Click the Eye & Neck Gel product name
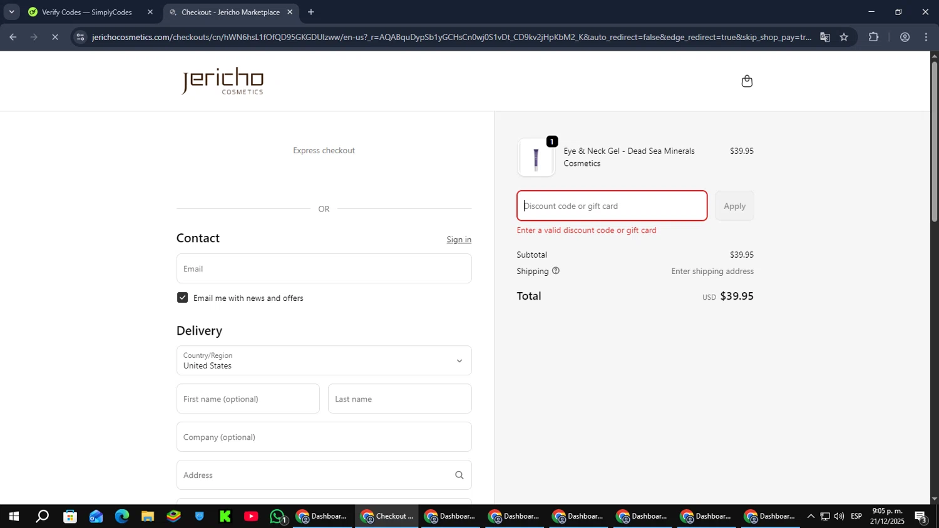The height and width of the screenshot is (528, 939). coord(629,157)
